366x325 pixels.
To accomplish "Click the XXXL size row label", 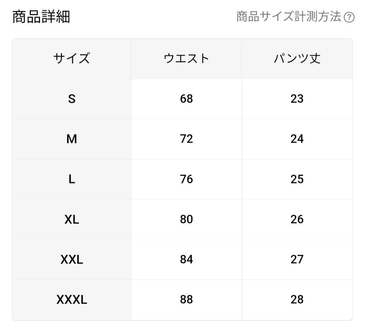I will [72, 300].
